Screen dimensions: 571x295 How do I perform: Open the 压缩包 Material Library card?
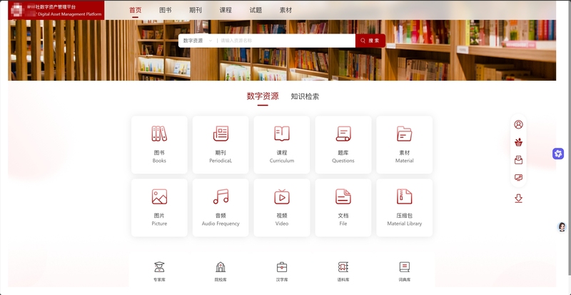(404, 208)
